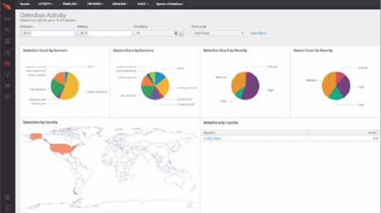Click orange Medium slice in Device Count by Severity
This screenshot has width=381, height=213.
click(x=328, y=84)
